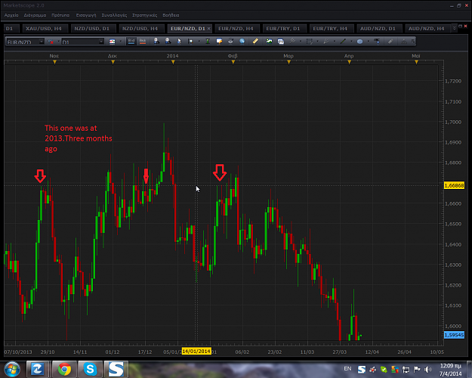Click the blue globe icon
This screenshot has width=472, height=378.
click(242, 41)
